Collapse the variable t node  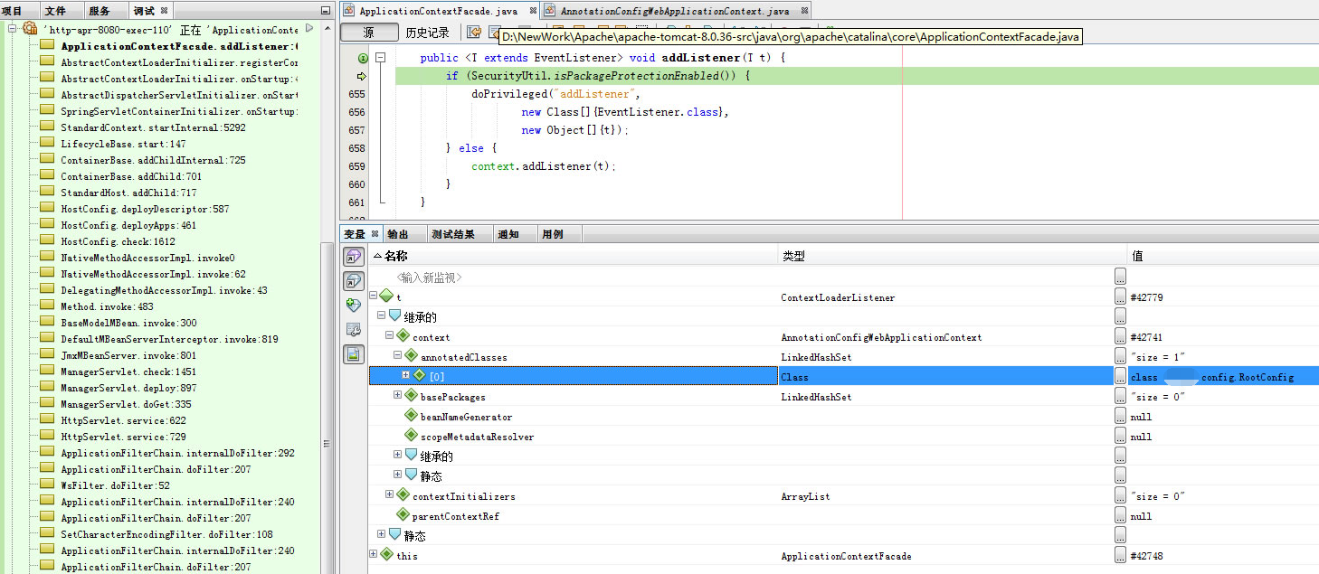tap(374, 296)
